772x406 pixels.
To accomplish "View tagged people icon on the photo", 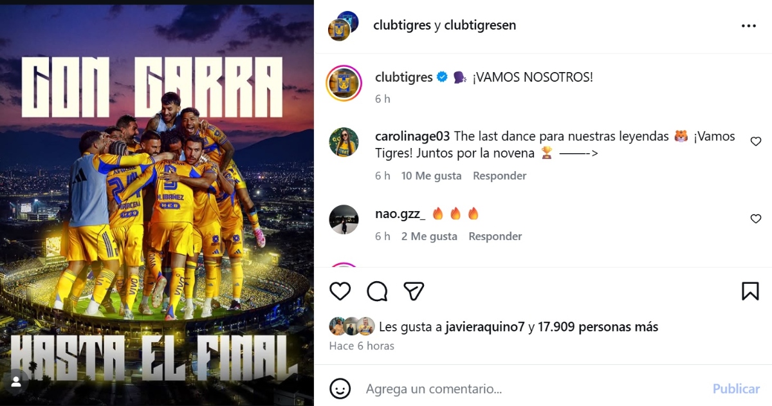I will pyautogui.click(x=16, y=382).
